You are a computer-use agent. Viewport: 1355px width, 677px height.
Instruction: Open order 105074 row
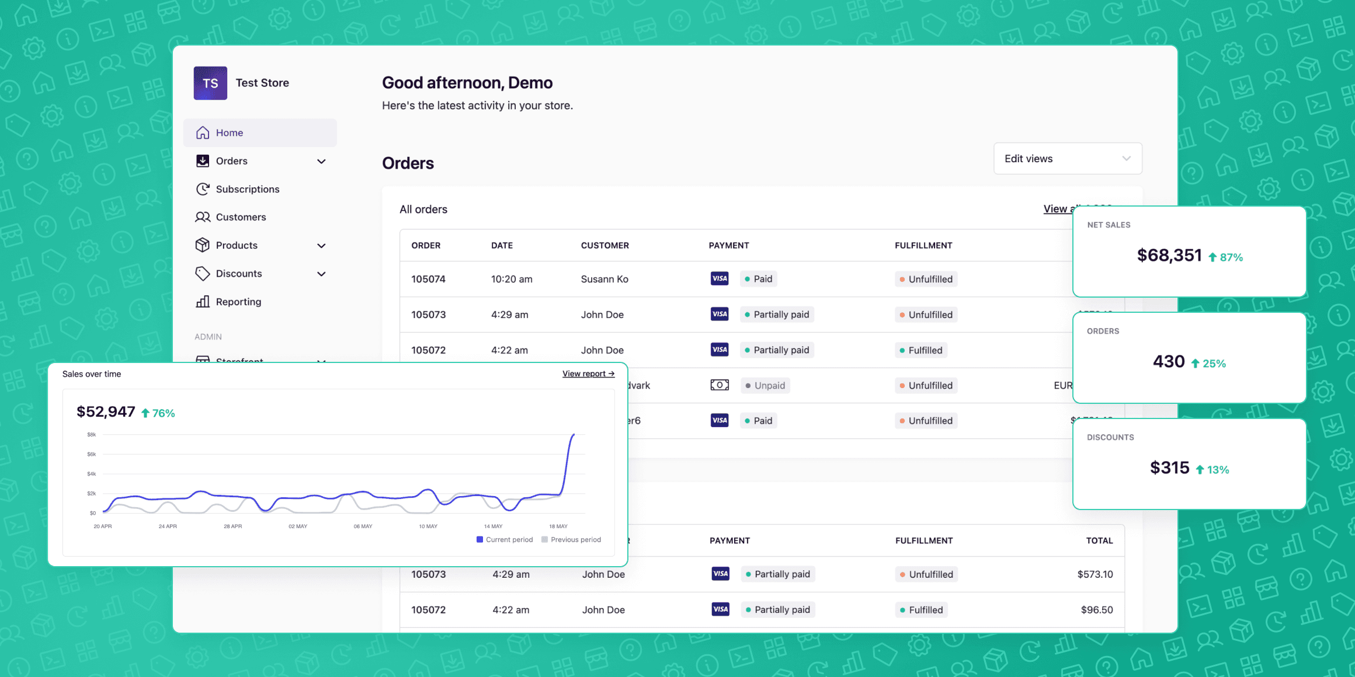[x=428, y=279]
